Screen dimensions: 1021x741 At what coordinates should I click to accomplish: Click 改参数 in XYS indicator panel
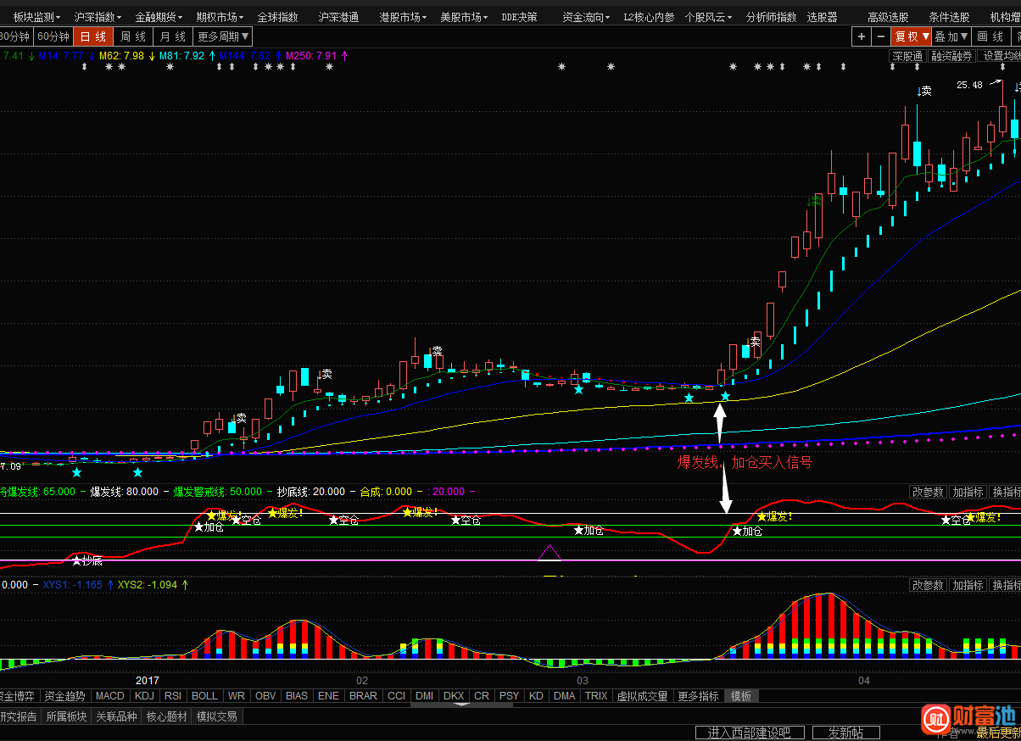[x=928, y=585]
